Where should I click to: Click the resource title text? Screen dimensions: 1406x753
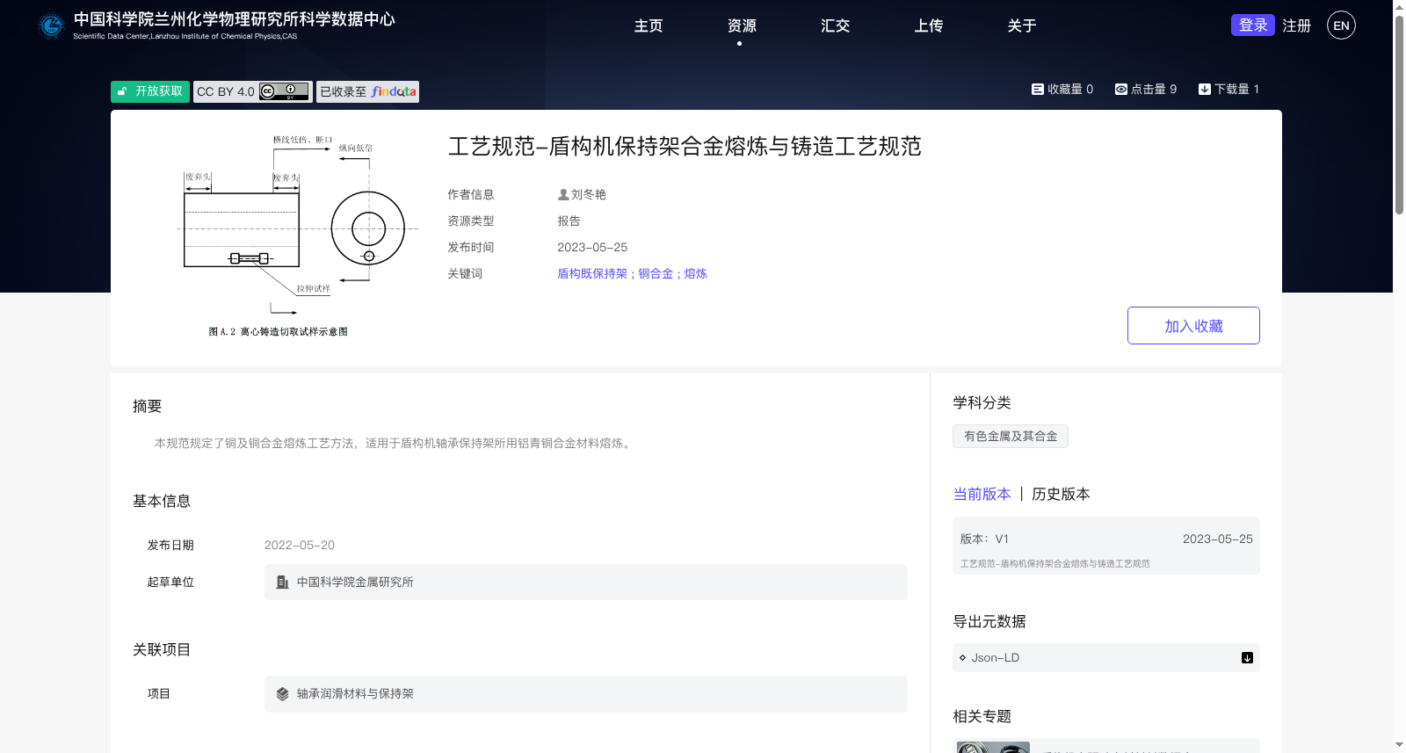685,147
